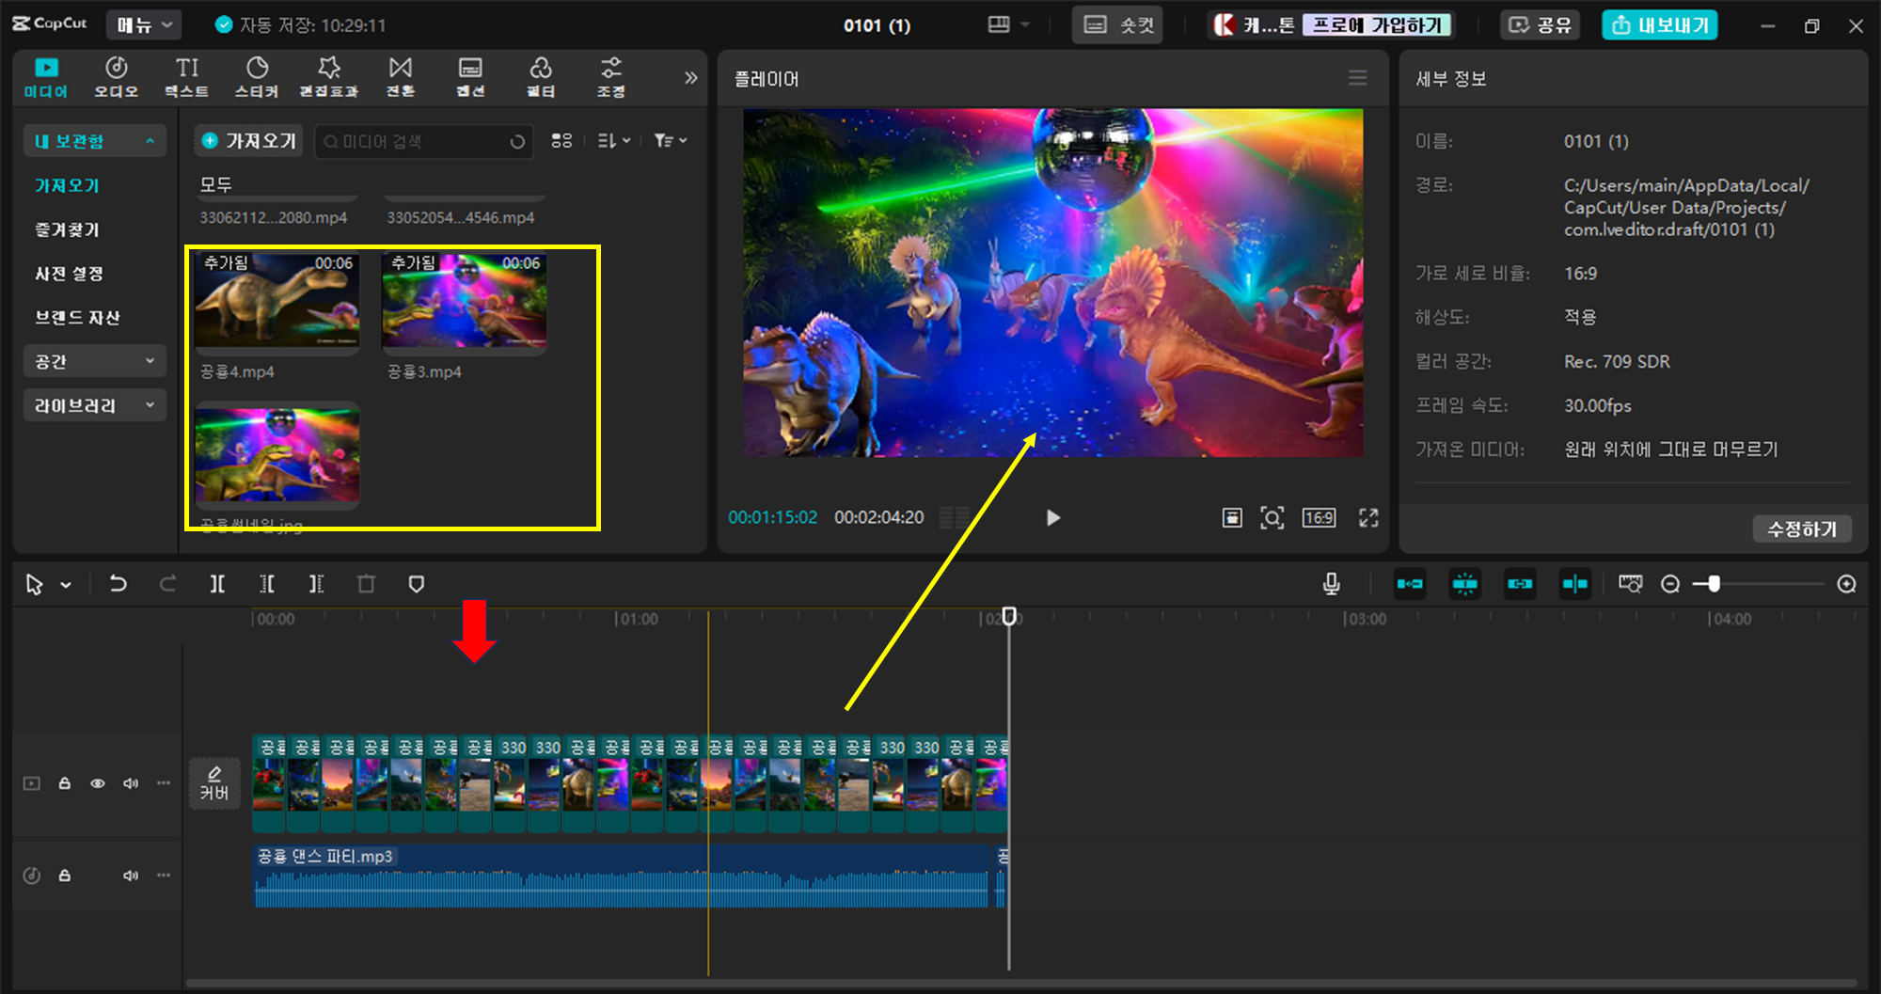Toggle linkage option
This screenshot has width=1881, height=994.
[x=1520, y=584]
